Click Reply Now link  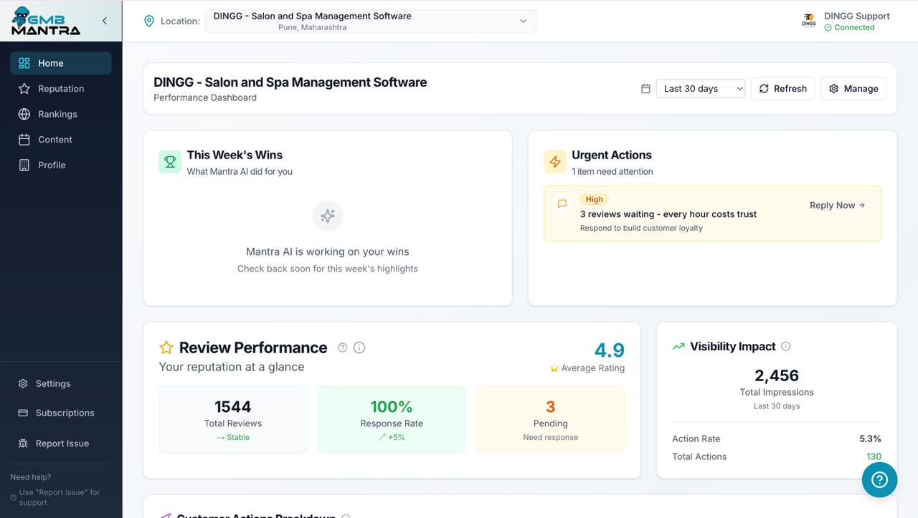click(x=838, y=205)
